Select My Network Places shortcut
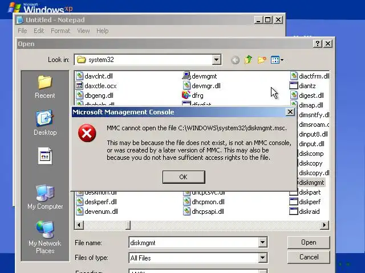Image resolution: width=365 pixels, height=273 pixels. pyautogui.click(x=45, y=237)
